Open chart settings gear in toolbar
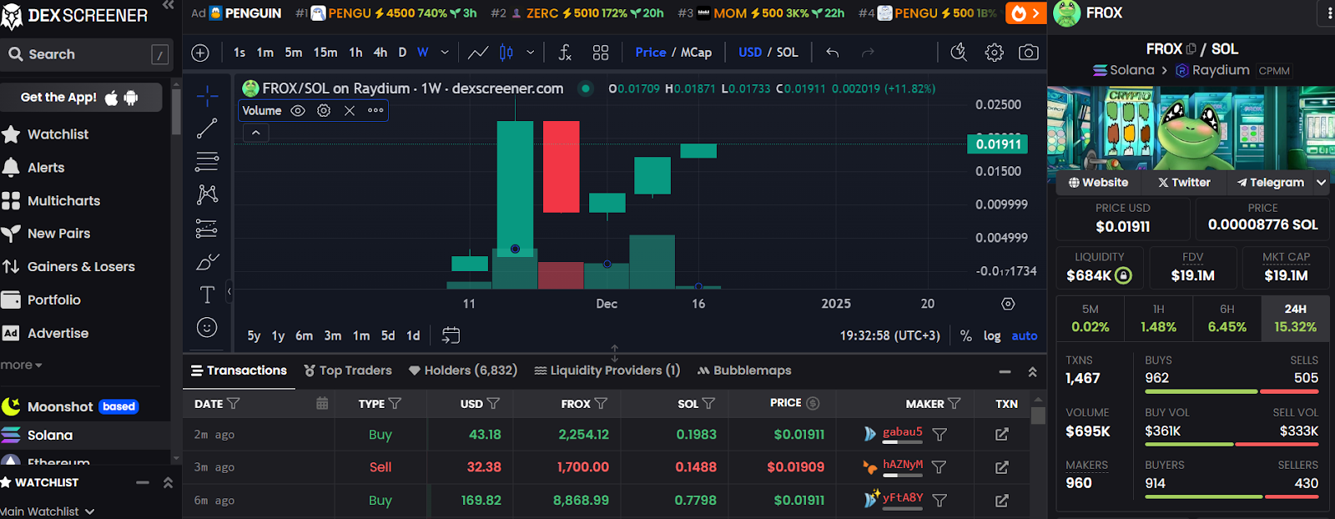Screen dimensions: 1335x519 coord(994,53)
